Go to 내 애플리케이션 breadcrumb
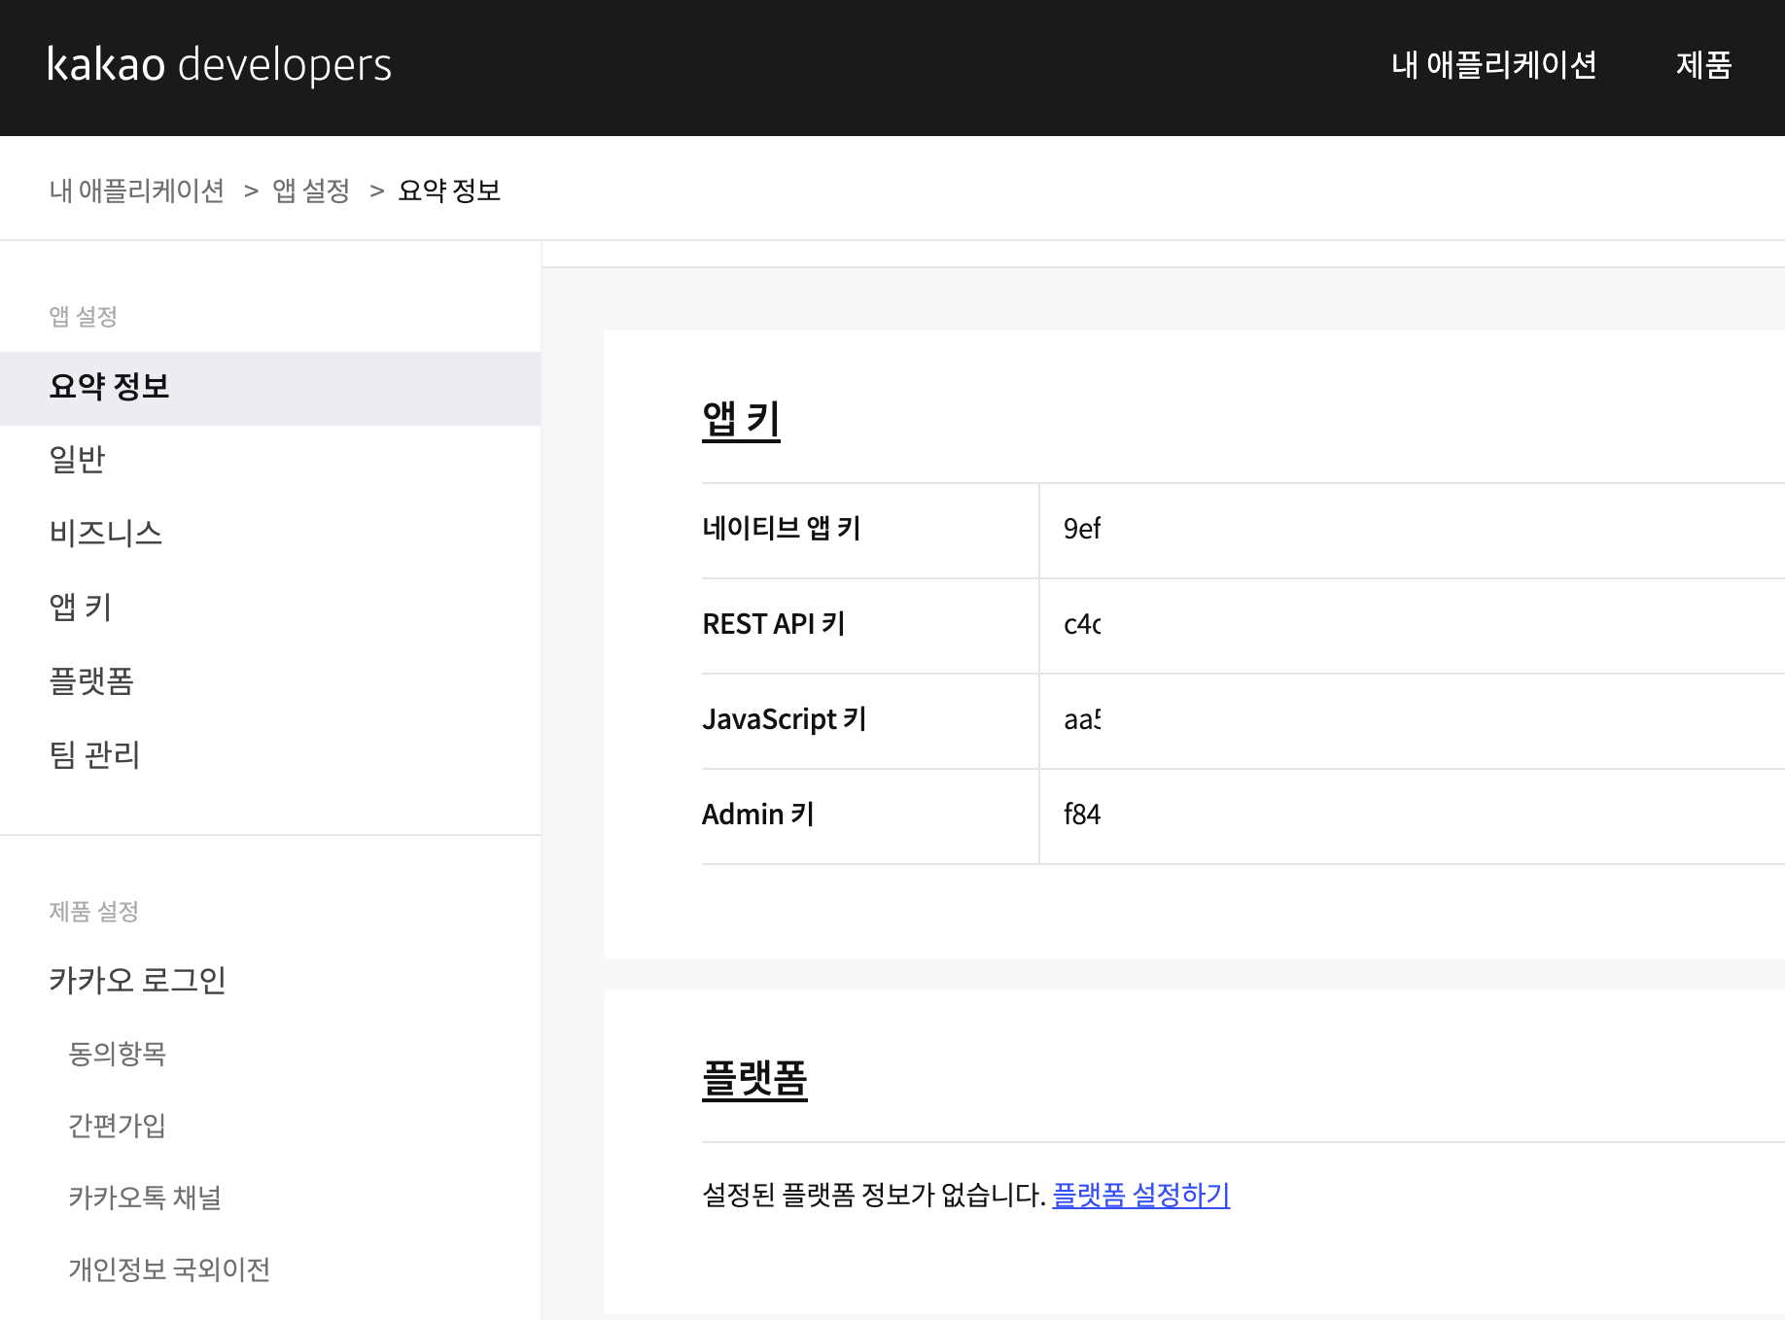 [137, 191]
